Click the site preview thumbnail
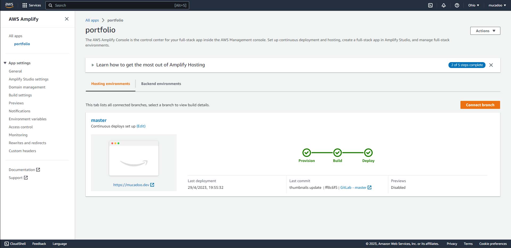Viewport: 511px width, 248px height. 134,158
